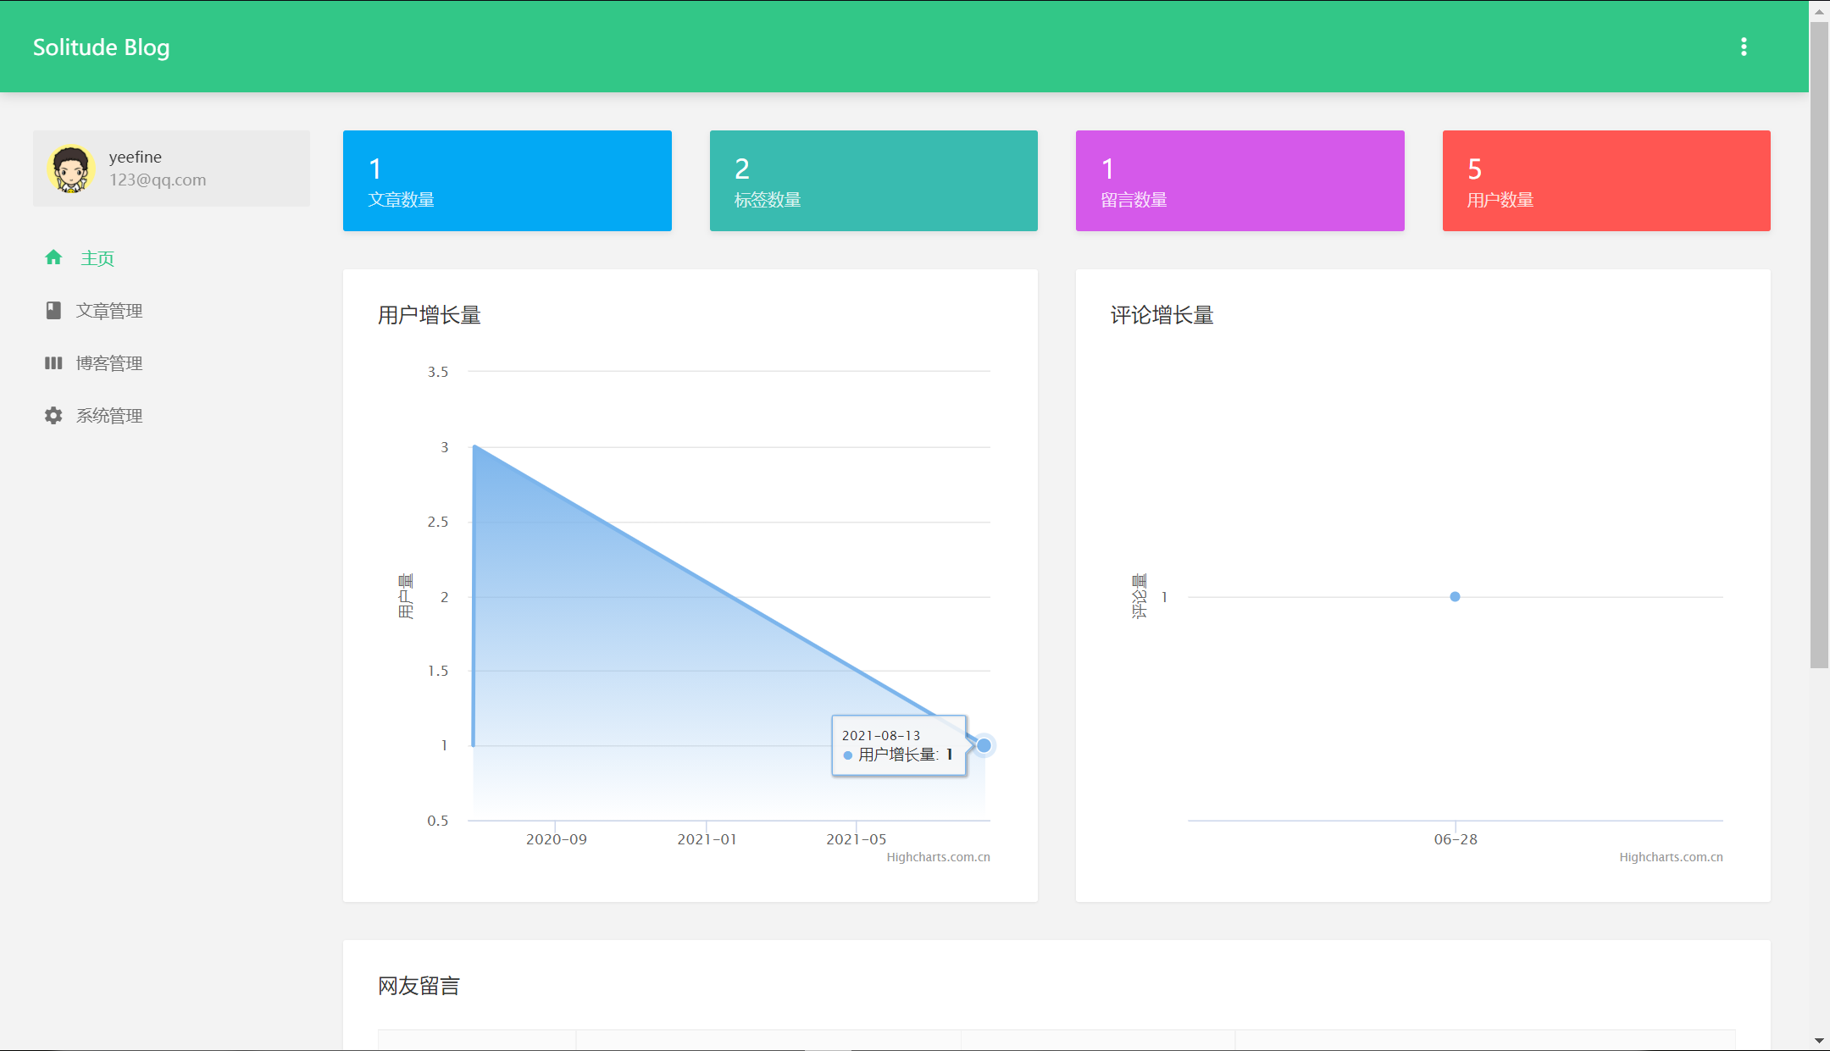Click the 06-28 data point in comment chart
This screenshot has height=1051, width=1830.
point(1455,596)
